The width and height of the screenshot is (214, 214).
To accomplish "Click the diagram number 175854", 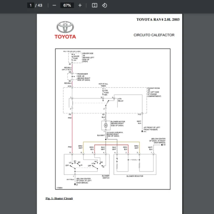I will (x=60, y=188).
